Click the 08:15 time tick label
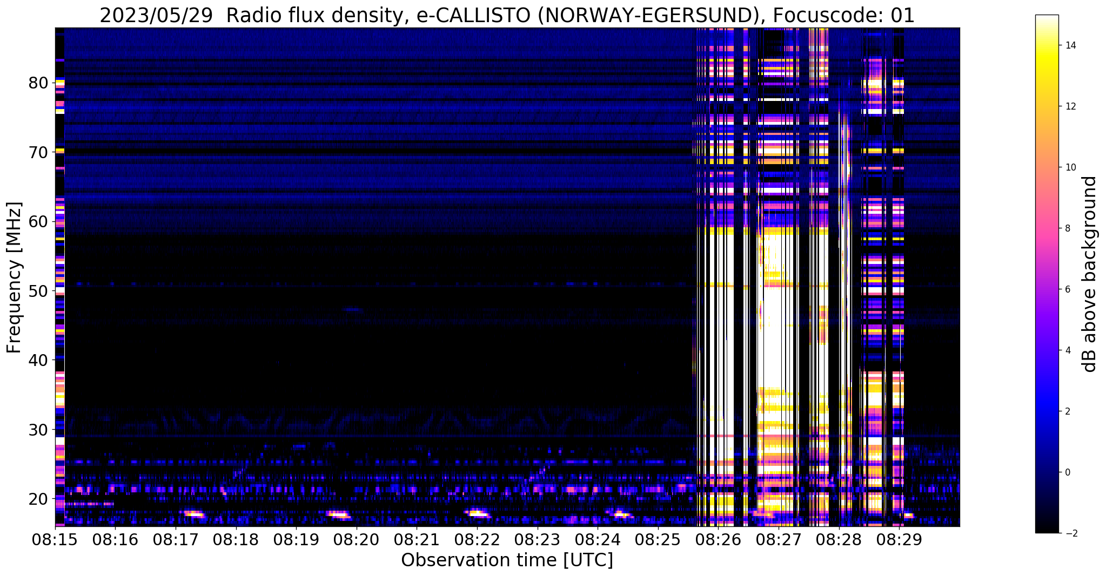Screen dimensions: 1106x576 tap(55, 540)
